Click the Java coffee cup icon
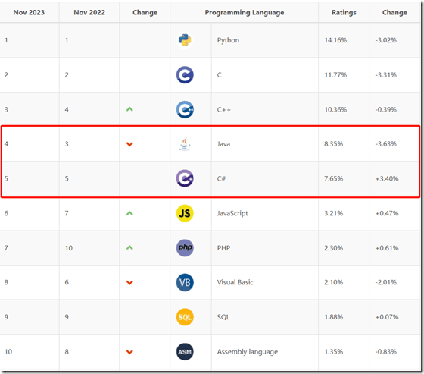Viewport: 424px width, 374px height. [x=185, y=144]
